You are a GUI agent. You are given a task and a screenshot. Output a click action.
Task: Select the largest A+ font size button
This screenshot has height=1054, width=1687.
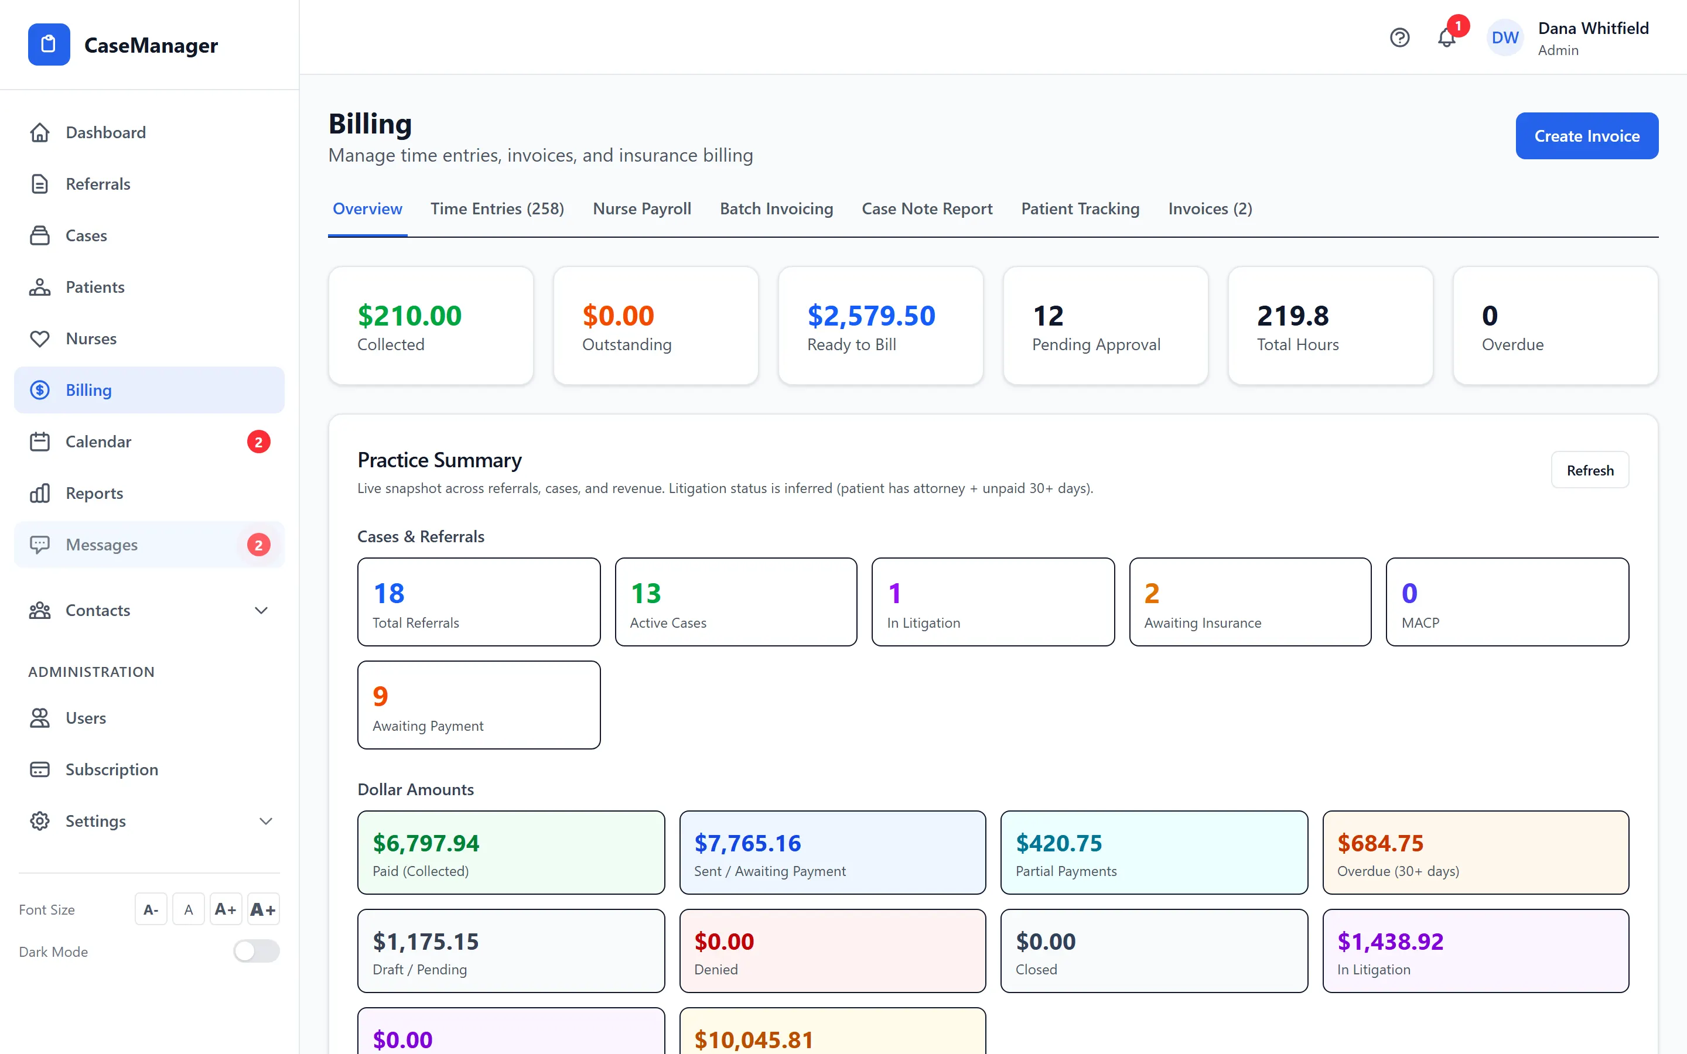point(263,910)
